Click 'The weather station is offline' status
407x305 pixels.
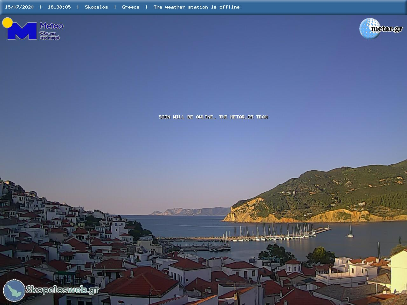click(x=197, y=7)
